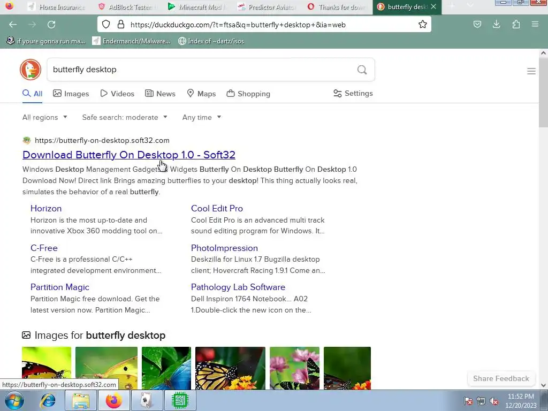Switch to the AdBlock Tester tab
548x411 pixels.
pyautogui.click(x=127, y=6)
